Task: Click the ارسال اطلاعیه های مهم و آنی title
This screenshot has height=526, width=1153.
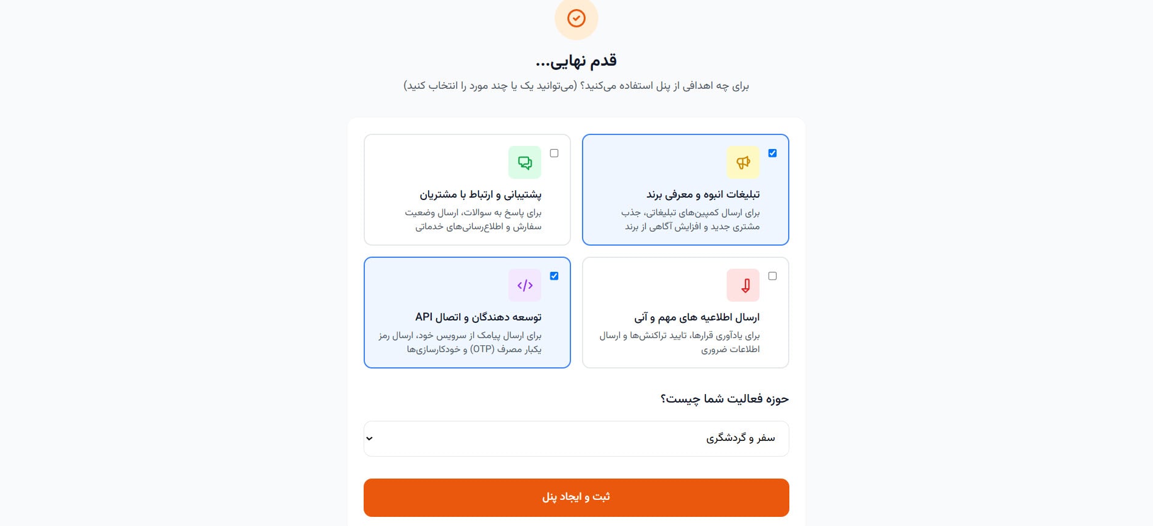Action: 696,317
